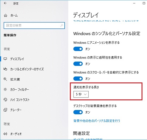Screen dimensions: 147x140
Task: Select the 拡大鏡 magnifier icon
Action: [5, 79]
